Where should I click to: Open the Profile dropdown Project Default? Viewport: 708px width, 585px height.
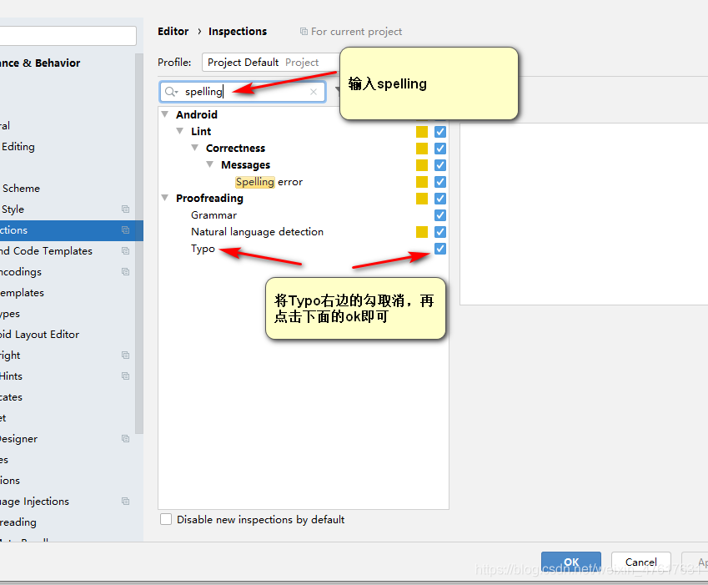271,63
